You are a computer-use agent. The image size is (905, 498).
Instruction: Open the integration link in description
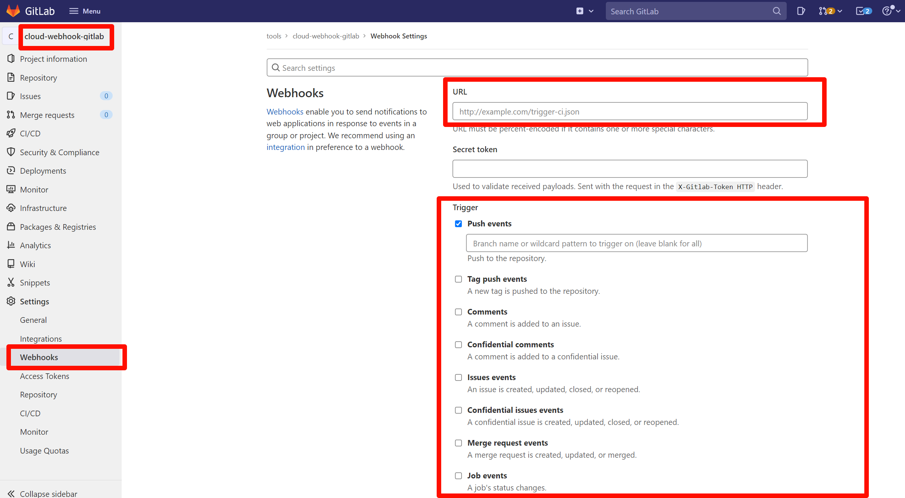(x=286, y=147)
